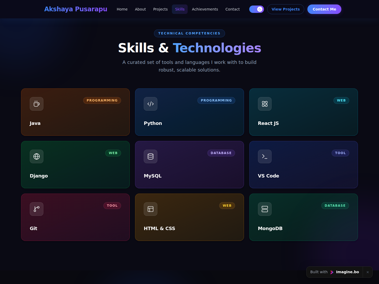Click the Web tag on HTML & CSS card
379x284 pixels.
click(x=227, y=206)
